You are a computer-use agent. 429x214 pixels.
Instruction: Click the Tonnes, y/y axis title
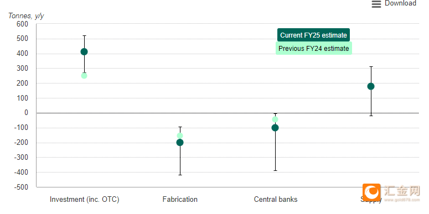coord(26,16)
